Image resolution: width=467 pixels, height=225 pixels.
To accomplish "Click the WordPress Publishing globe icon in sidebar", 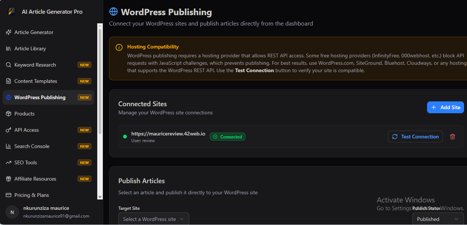I will click(9, 97).
